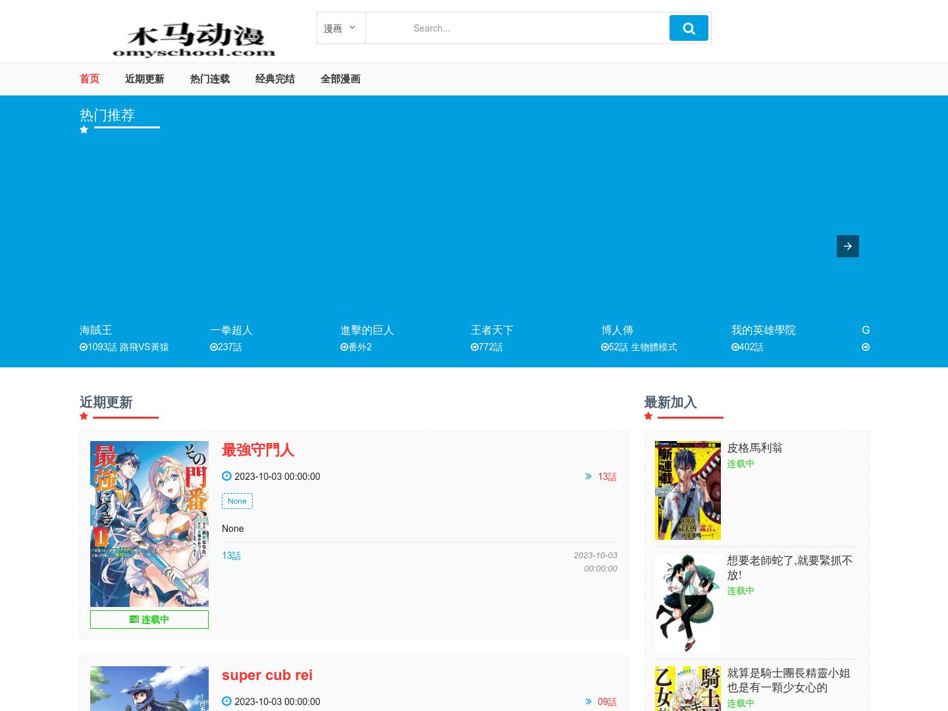
Task: Open chapter 番外2 link
Action: (x=360, y=347)
